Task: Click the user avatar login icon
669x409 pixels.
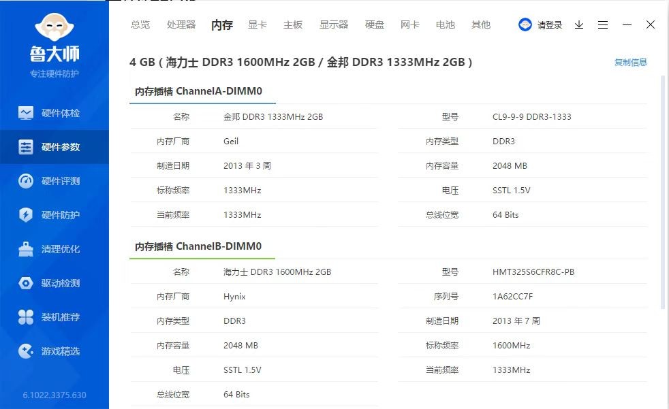Action: point(525,24)
